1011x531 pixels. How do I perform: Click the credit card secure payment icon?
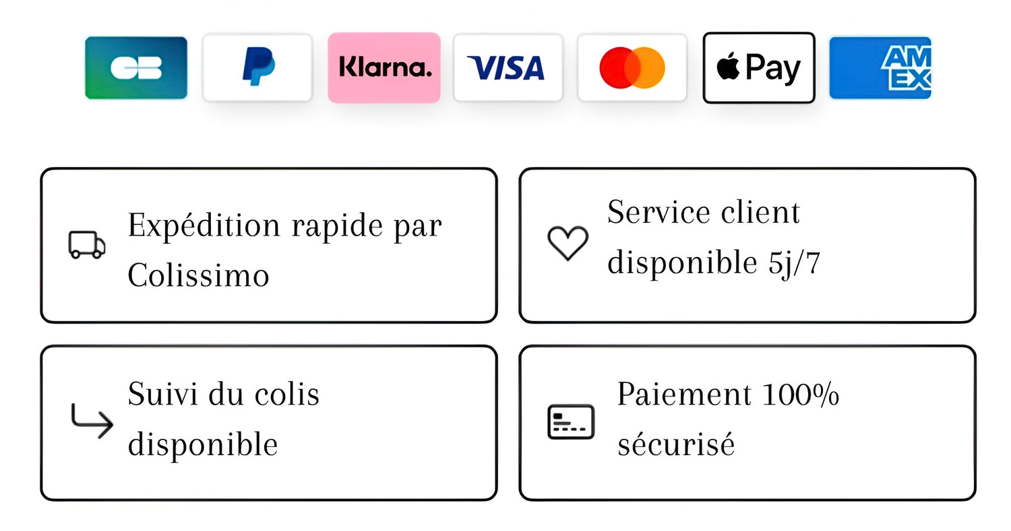click(x=571, y=422)
